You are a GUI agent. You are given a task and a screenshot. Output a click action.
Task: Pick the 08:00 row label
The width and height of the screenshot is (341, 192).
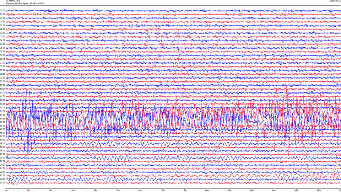pos(2,70)
